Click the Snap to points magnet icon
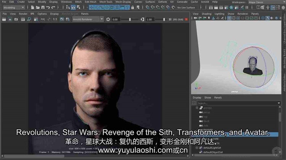 158,8
